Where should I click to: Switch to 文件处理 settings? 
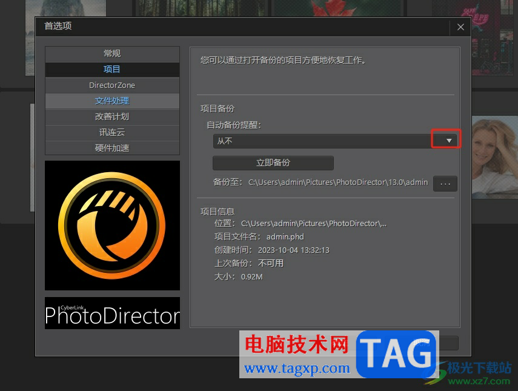(112, 101)
